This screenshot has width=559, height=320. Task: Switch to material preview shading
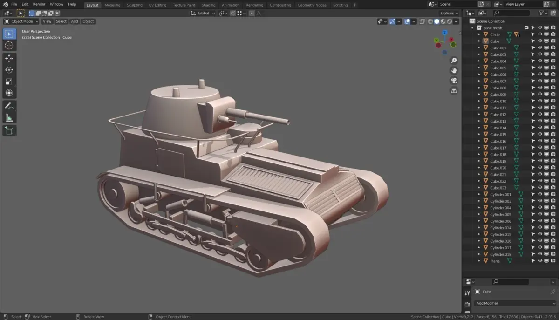pos(443,21)
